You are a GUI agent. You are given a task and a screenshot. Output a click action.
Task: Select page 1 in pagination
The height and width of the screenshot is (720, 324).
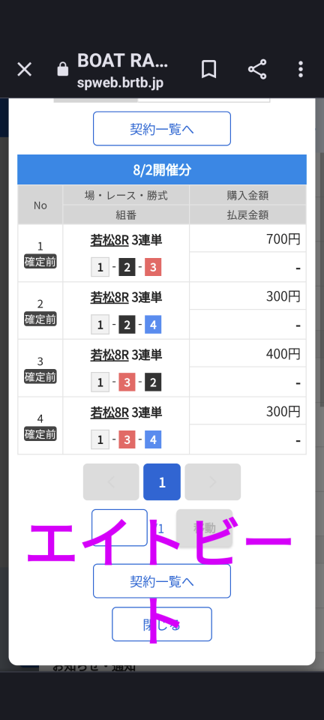[162, 481]
